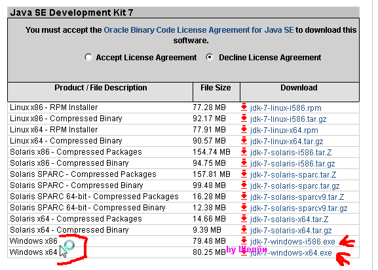
Task: Download jdk-7-linux-x64.tar.gz file link
Action: 286,142
